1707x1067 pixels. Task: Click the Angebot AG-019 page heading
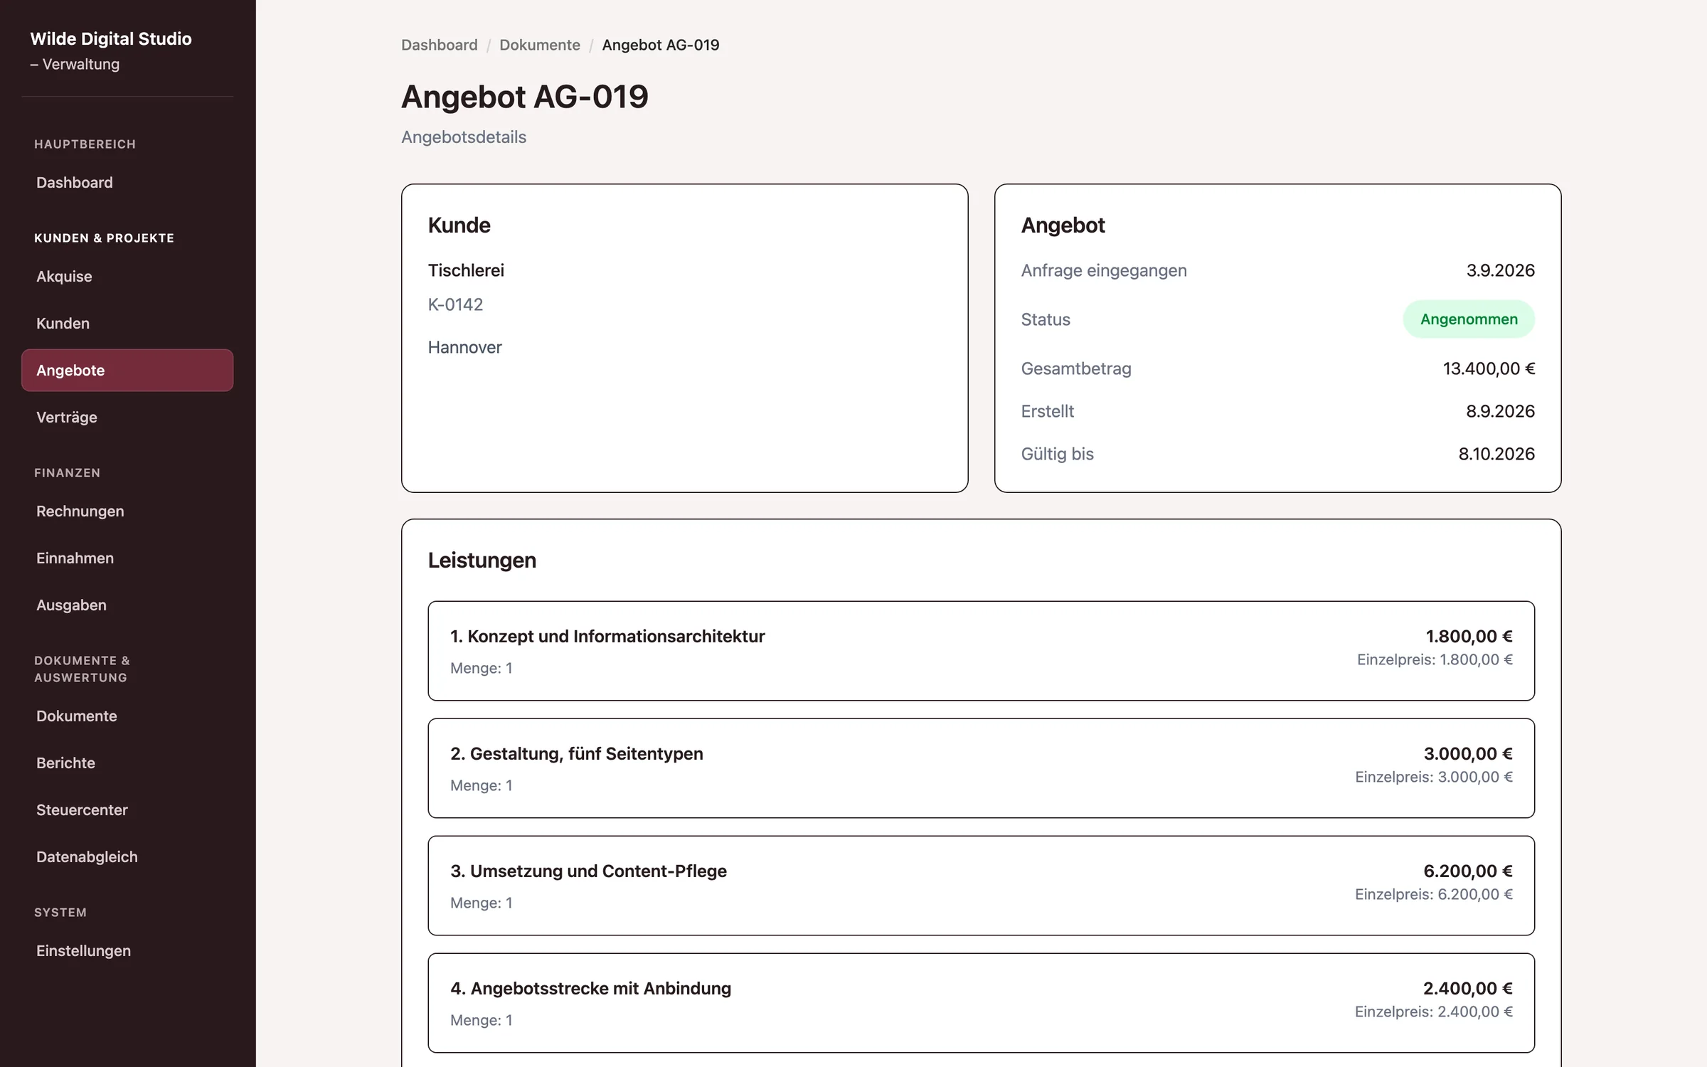pyautogui.click(x=525, y=97)
